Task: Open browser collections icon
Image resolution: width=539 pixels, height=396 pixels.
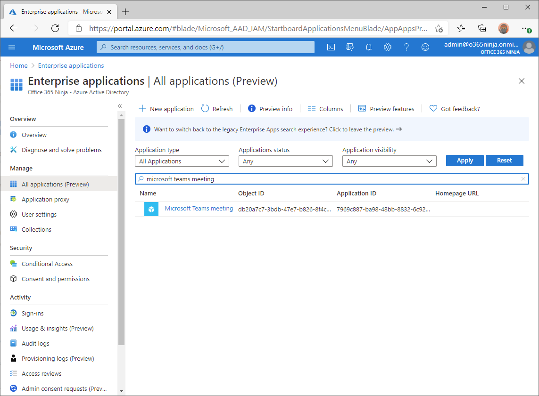Action: [x=482, y=28]
